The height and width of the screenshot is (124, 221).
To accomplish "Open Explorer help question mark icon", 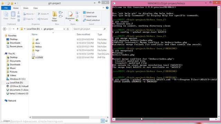I will [107, 8].
